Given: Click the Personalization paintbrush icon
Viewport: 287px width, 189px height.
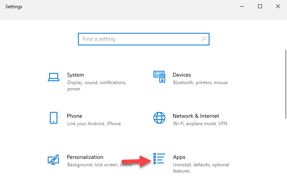Looking at the screenshot, I should 54,159.
